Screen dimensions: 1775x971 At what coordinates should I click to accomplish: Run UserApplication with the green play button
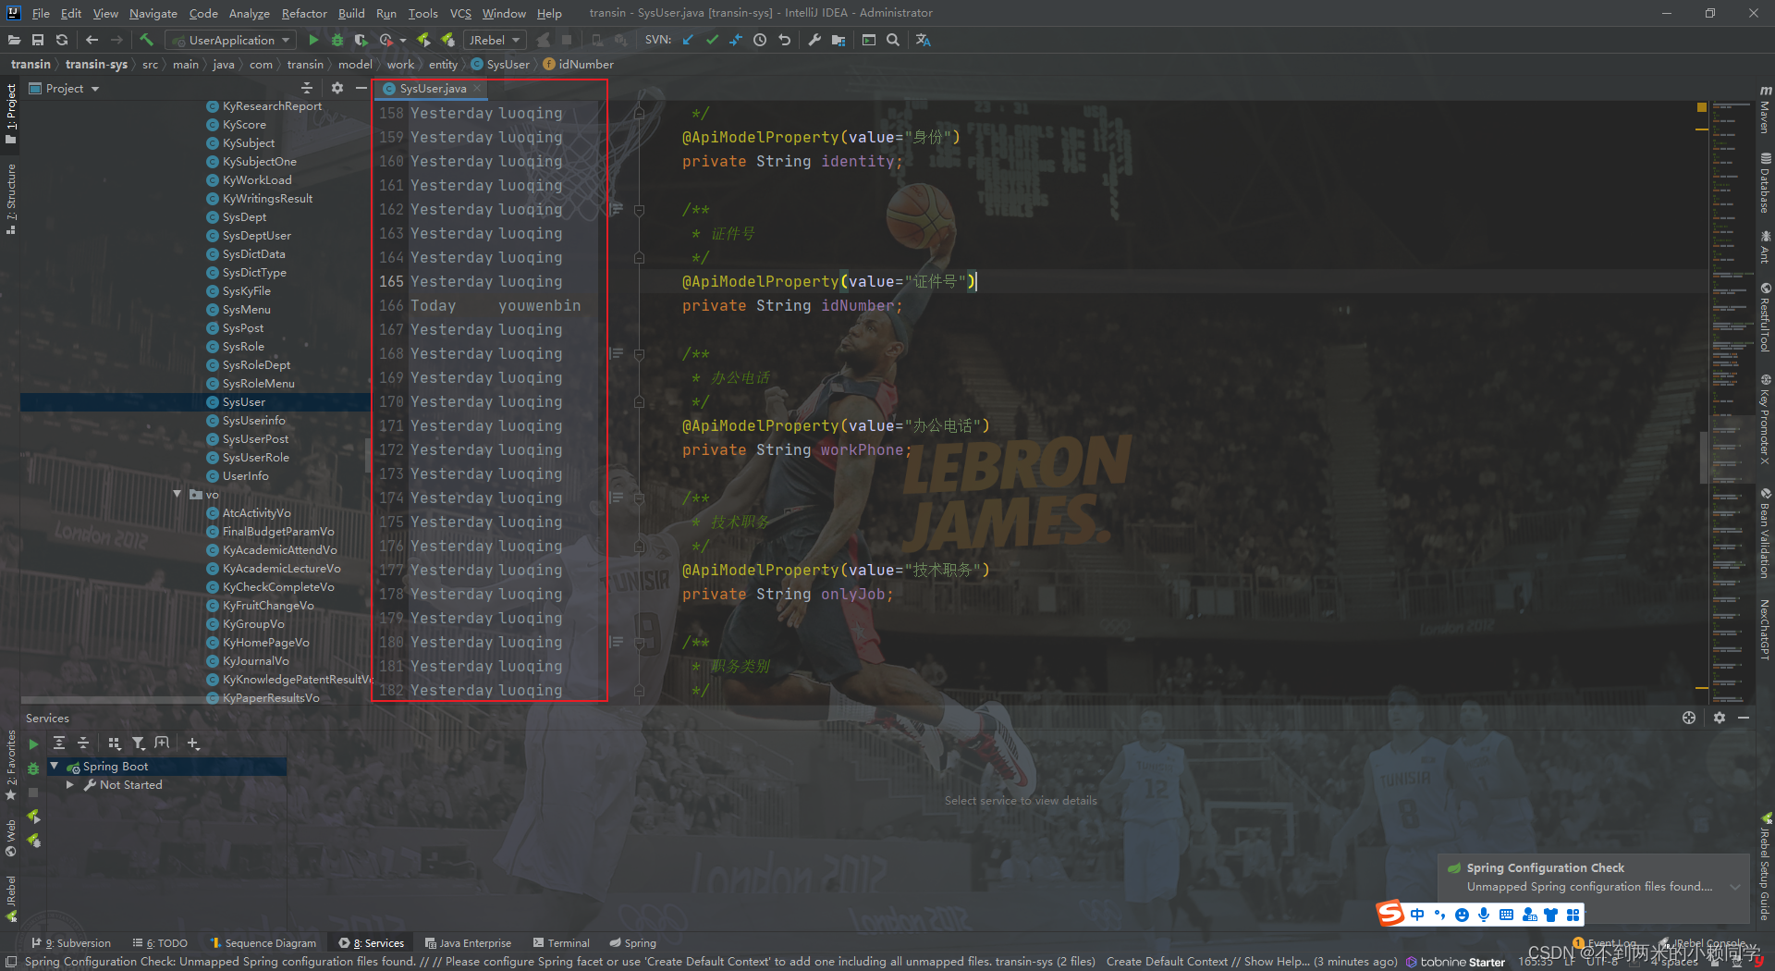pos(313,40)
